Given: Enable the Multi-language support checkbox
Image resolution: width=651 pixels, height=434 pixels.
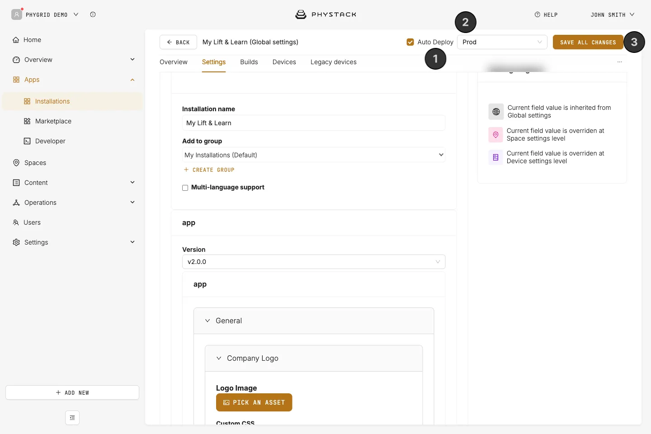Looking at the screenshot, I should pos(185,188).
